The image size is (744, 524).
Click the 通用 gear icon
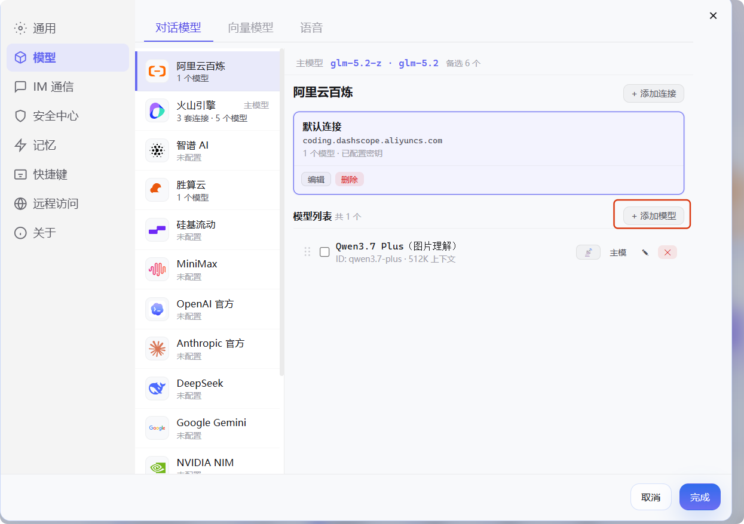pyautogui.click(x=21, y=28)
